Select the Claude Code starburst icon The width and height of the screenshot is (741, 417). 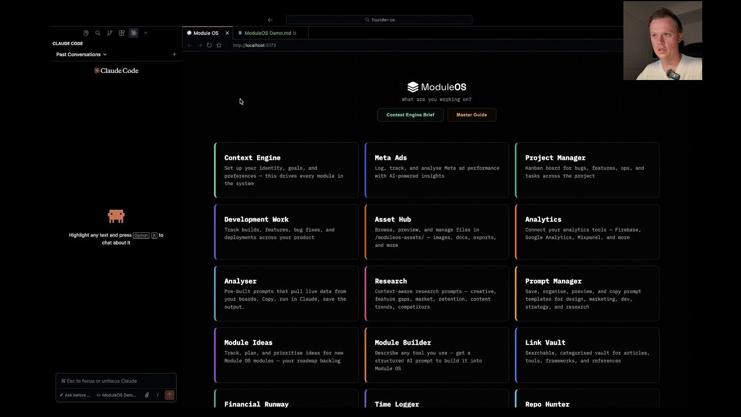pyautogui.click(x=134, y=33)
